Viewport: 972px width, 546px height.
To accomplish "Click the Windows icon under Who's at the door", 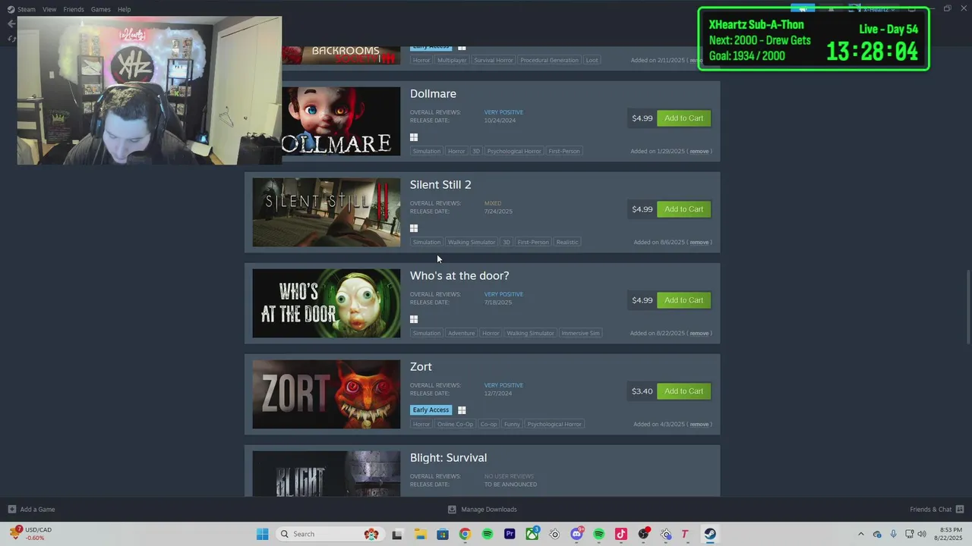I will (x=414, y=319).
